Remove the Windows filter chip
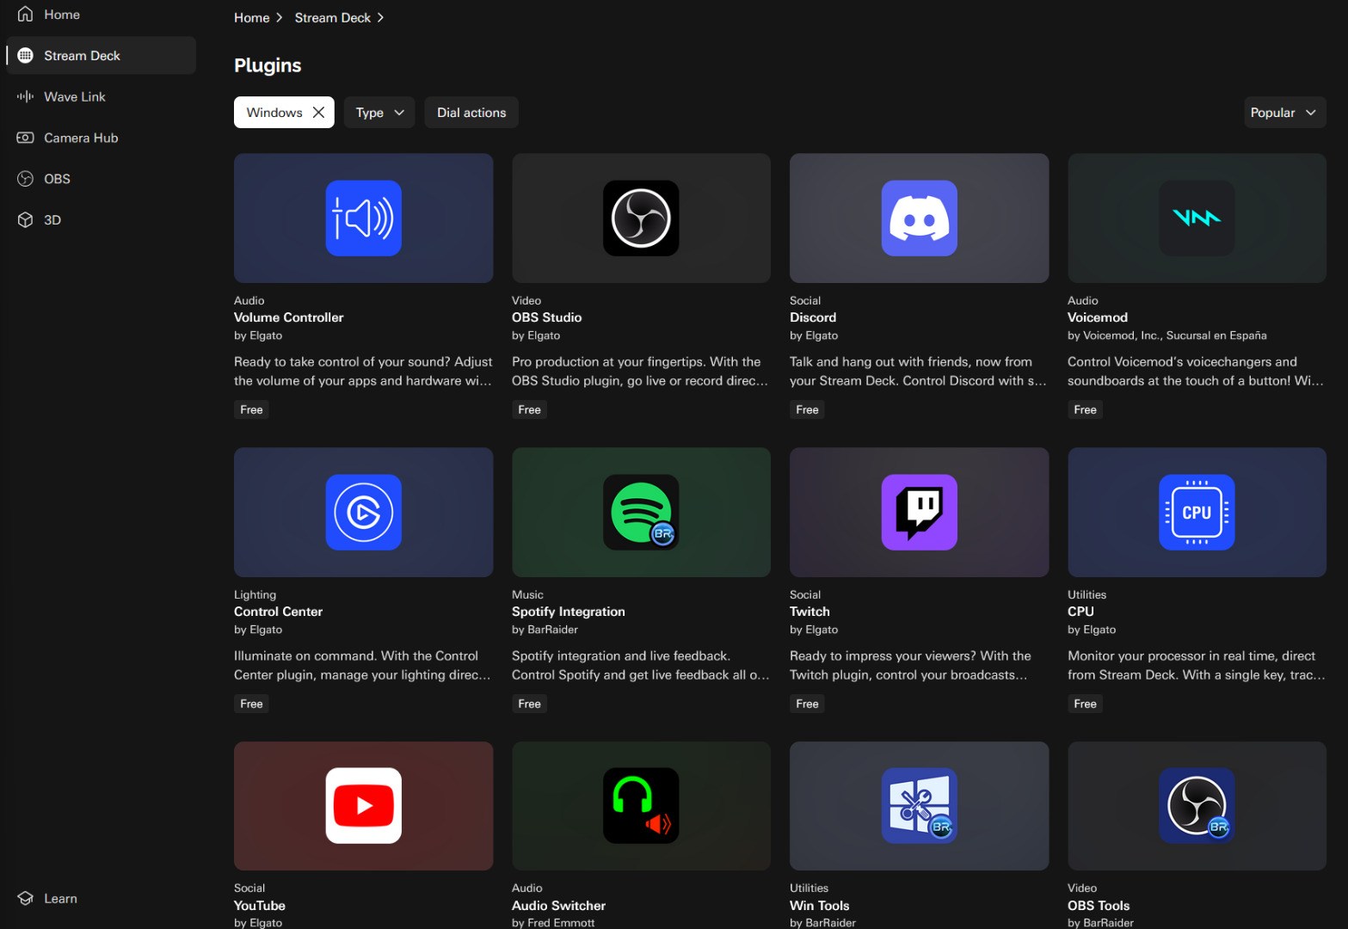 click(x=318, y=113)
